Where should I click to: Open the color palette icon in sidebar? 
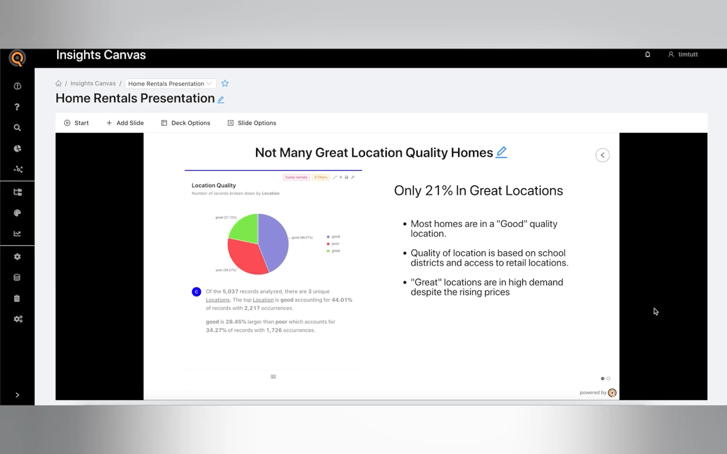click(x=17, y=213)
